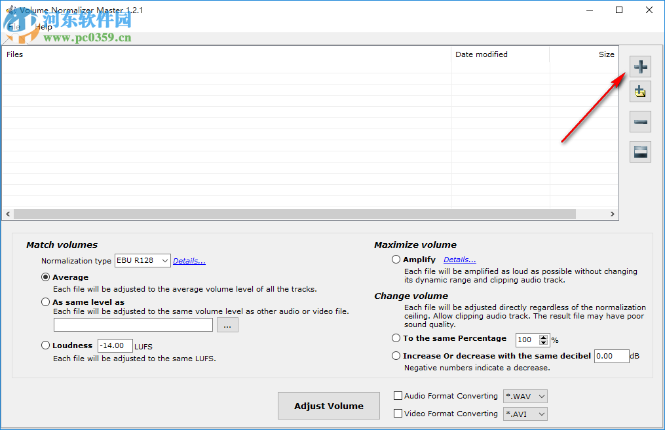Add a folder via the folder-plus icon
This screenshot has height=430, width=665.
point(640,91)
